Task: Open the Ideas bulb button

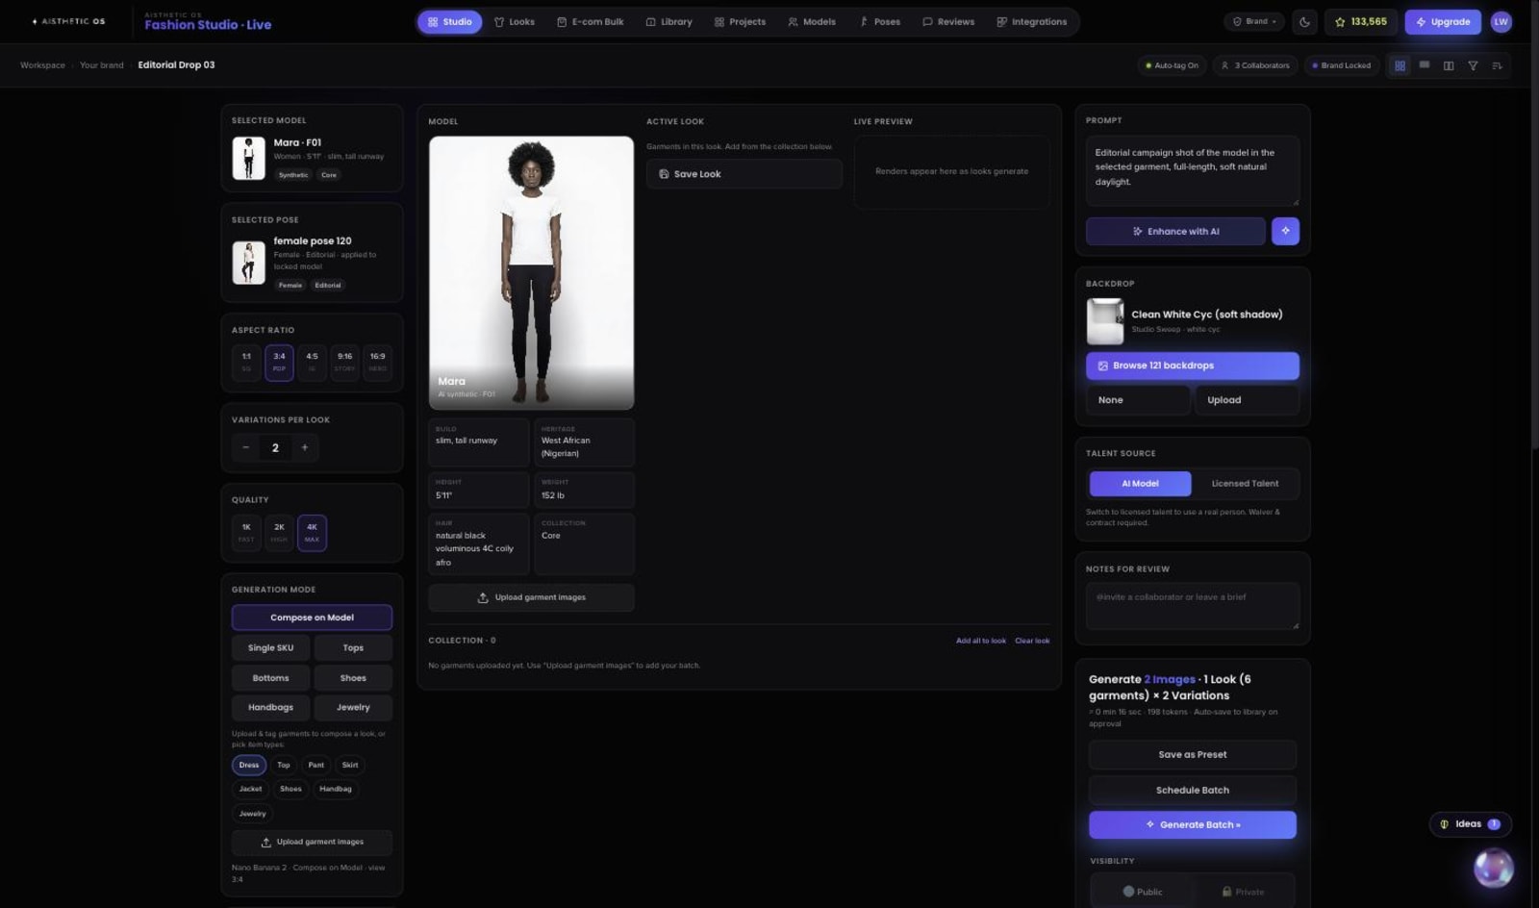Action: pyautogui.click(x=1470, y=824)
